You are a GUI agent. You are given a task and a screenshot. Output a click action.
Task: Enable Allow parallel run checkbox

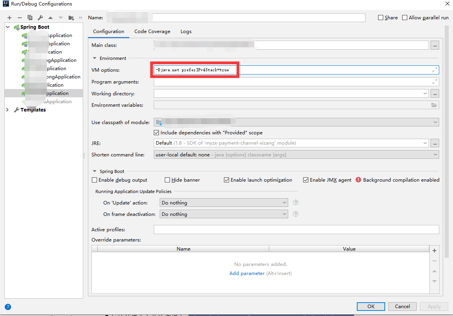(405, 18)
